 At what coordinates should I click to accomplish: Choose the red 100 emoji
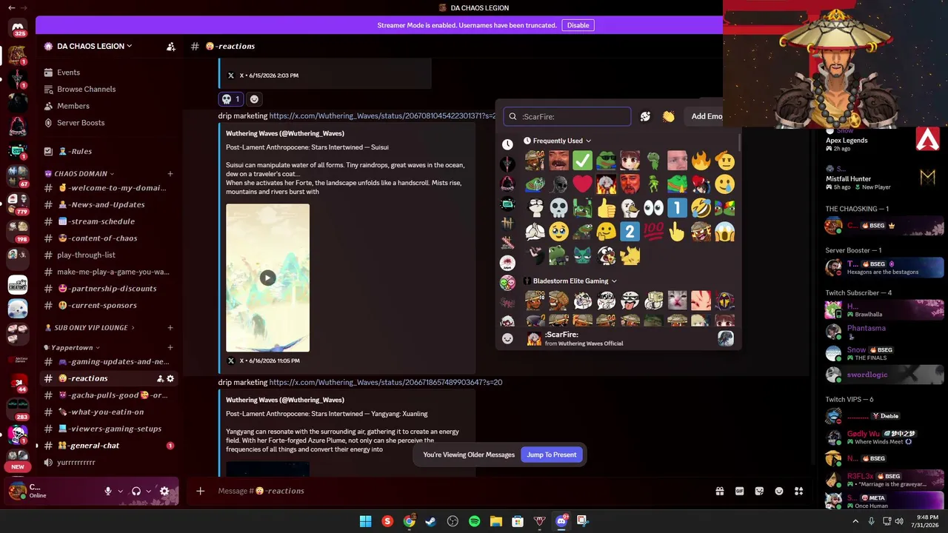click(x=653, y=232)
